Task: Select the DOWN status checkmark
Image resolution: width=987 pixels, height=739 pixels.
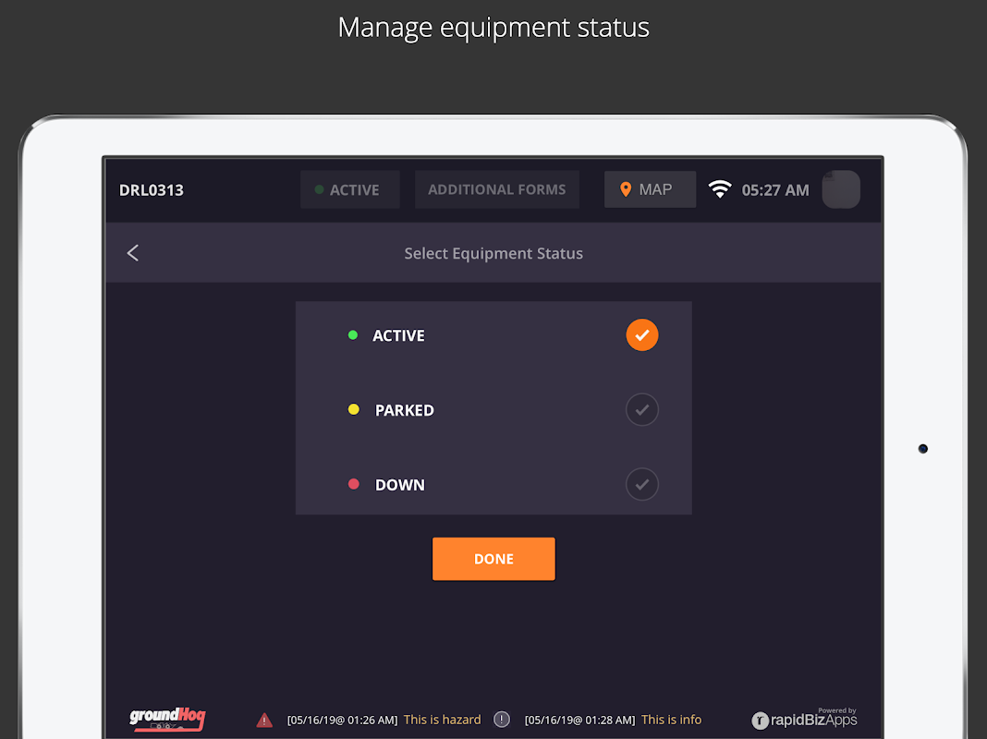Action: [x=641, y=484]
